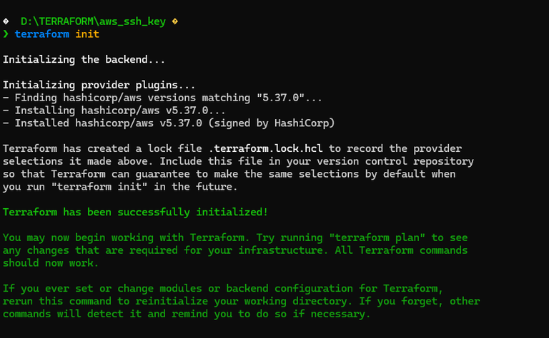This screenshot has width=549, height=338.
Task: Click the "should now work." text
Action: click(49, 263)
